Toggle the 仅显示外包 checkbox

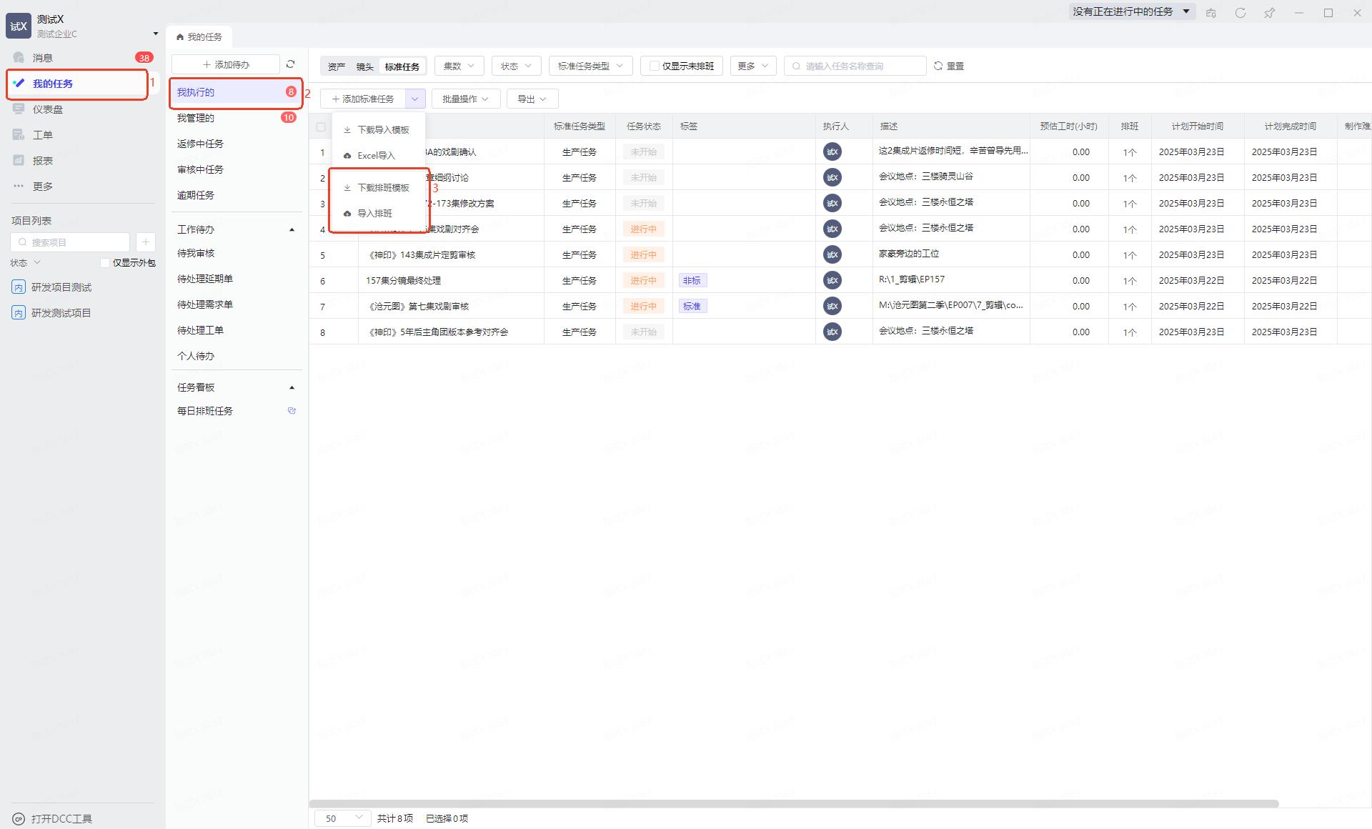(x=105, y=263)
